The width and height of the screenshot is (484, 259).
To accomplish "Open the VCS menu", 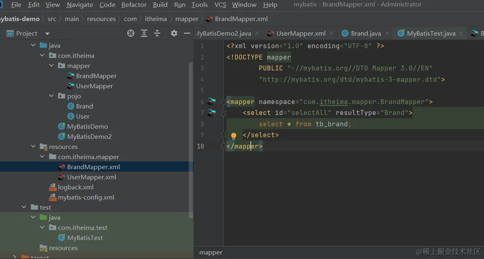I will [220, 4].
